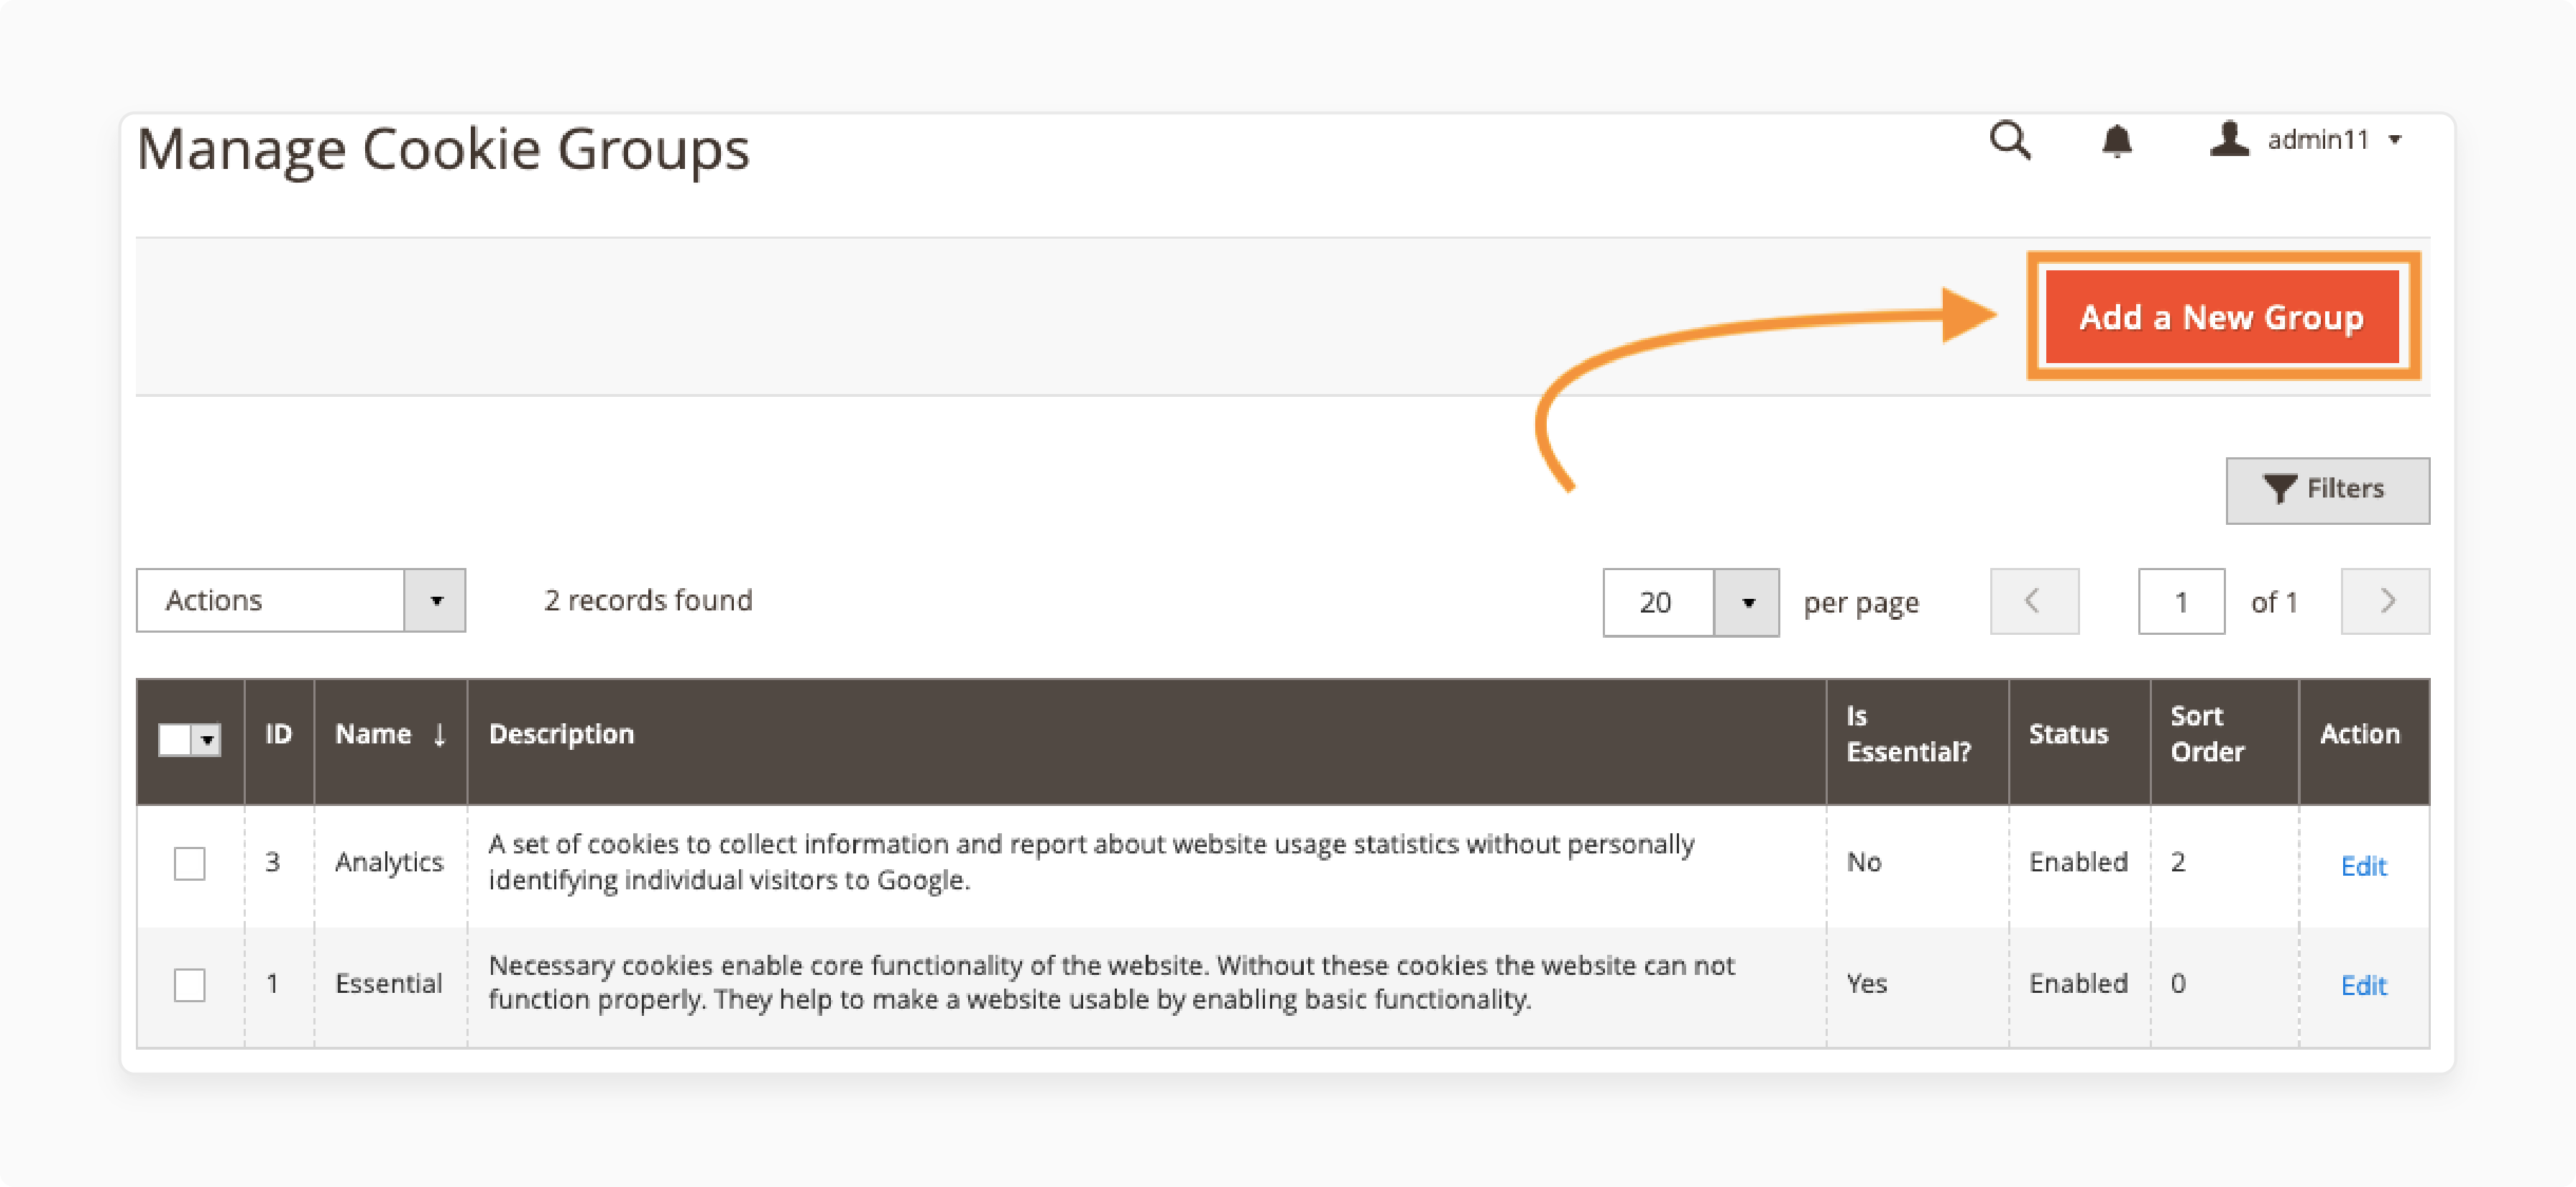Open the search magnifier icon
Viewport: 2576px width, 1187px height.
point(2009,141)
